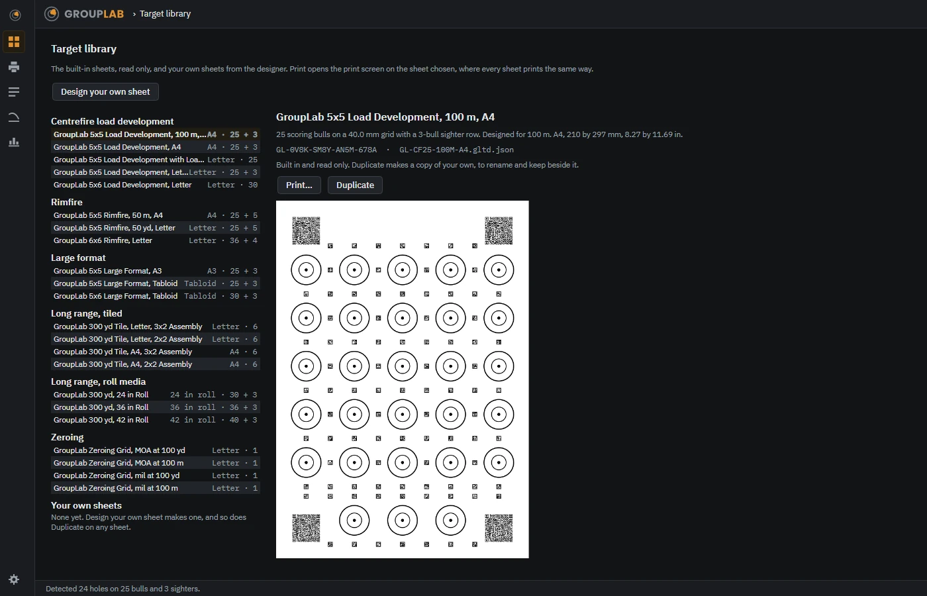The width and height of the screenshot is (927, 596).
Task: Select 300 yd Tile, A4, 2x2 Assembly
Action: pos(156,364)
